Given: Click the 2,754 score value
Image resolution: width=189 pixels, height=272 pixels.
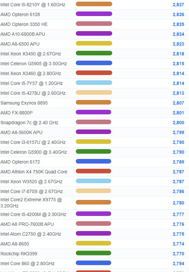Looking at the screenshot, I should (178, 264).
